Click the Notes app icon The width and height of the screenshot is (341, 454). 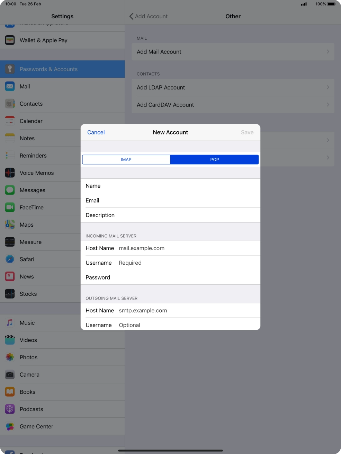(x=9, y=138)
